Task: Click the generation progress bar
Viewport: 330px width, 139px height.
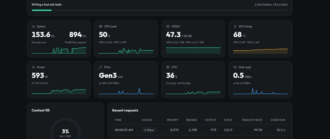Action: [x=160, y=10]
